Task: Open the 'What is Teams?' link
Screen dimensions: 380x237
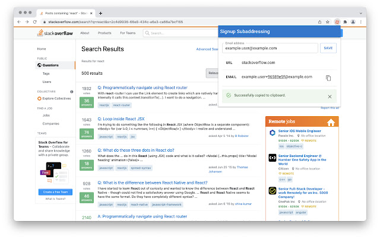Action: (x=55, y=199)
